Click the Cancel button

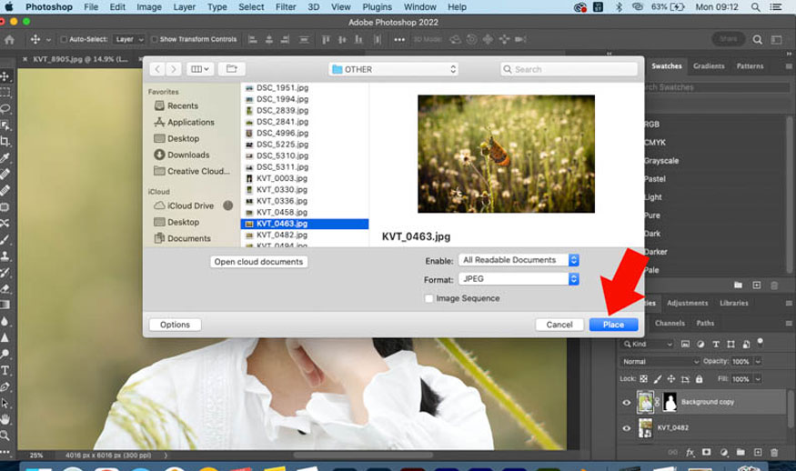coord(559,325)
